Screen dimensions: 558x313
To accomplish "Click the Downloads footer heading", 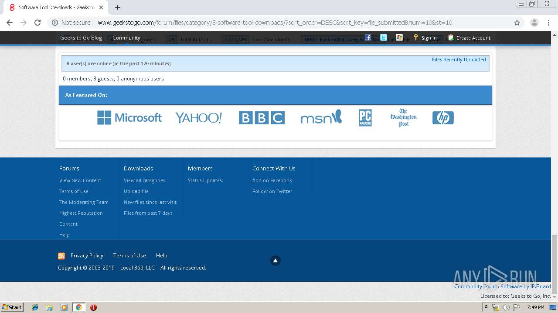I will point(138,168).
